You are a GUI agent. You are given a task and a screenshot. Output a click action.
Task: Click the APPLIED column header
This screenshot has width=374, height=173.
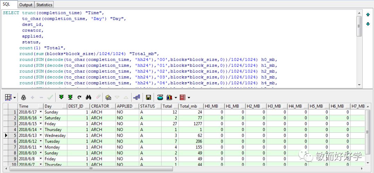(x=127, y=106)
